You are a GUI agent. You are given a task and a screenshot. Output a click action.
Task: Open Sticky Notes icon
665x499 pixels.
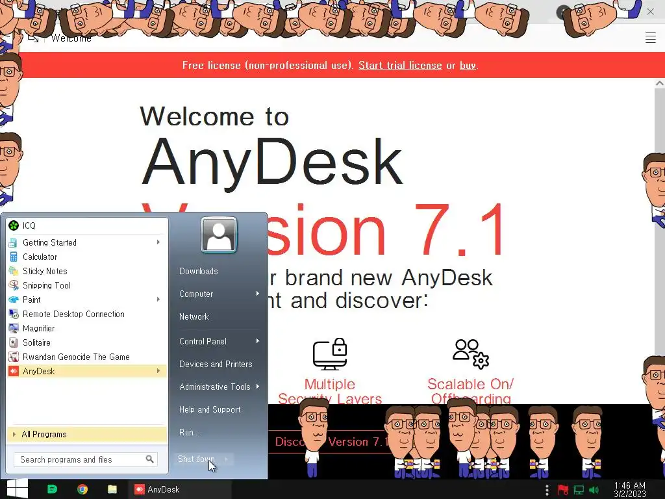14,271
